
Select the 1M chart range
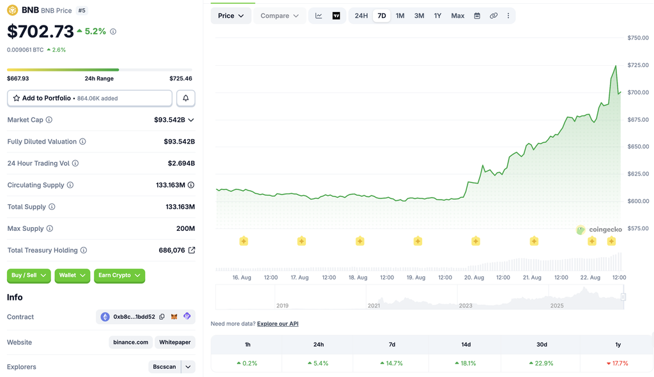pos(400,16)
